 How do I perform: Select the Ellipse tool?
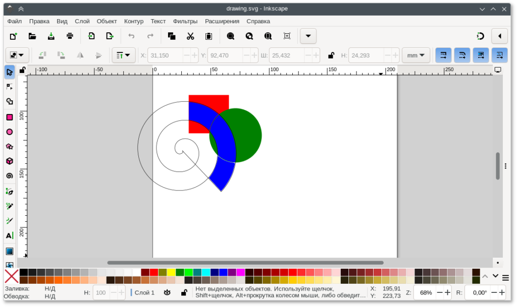pyautogui.click(x=10, y=132)
